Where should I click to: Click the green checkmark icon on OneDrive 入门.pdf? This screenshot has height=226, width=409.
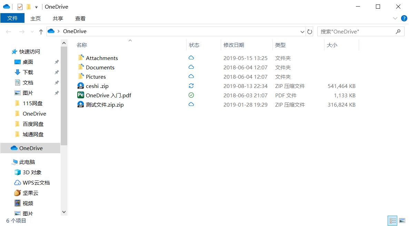(191, 95)
